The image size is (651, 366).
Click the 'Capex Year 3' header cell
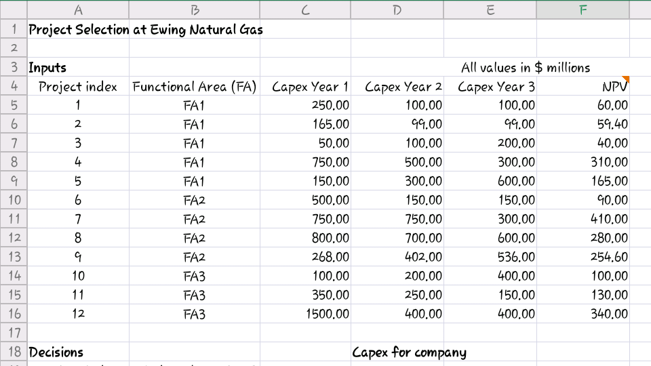[x=490, y=86]
